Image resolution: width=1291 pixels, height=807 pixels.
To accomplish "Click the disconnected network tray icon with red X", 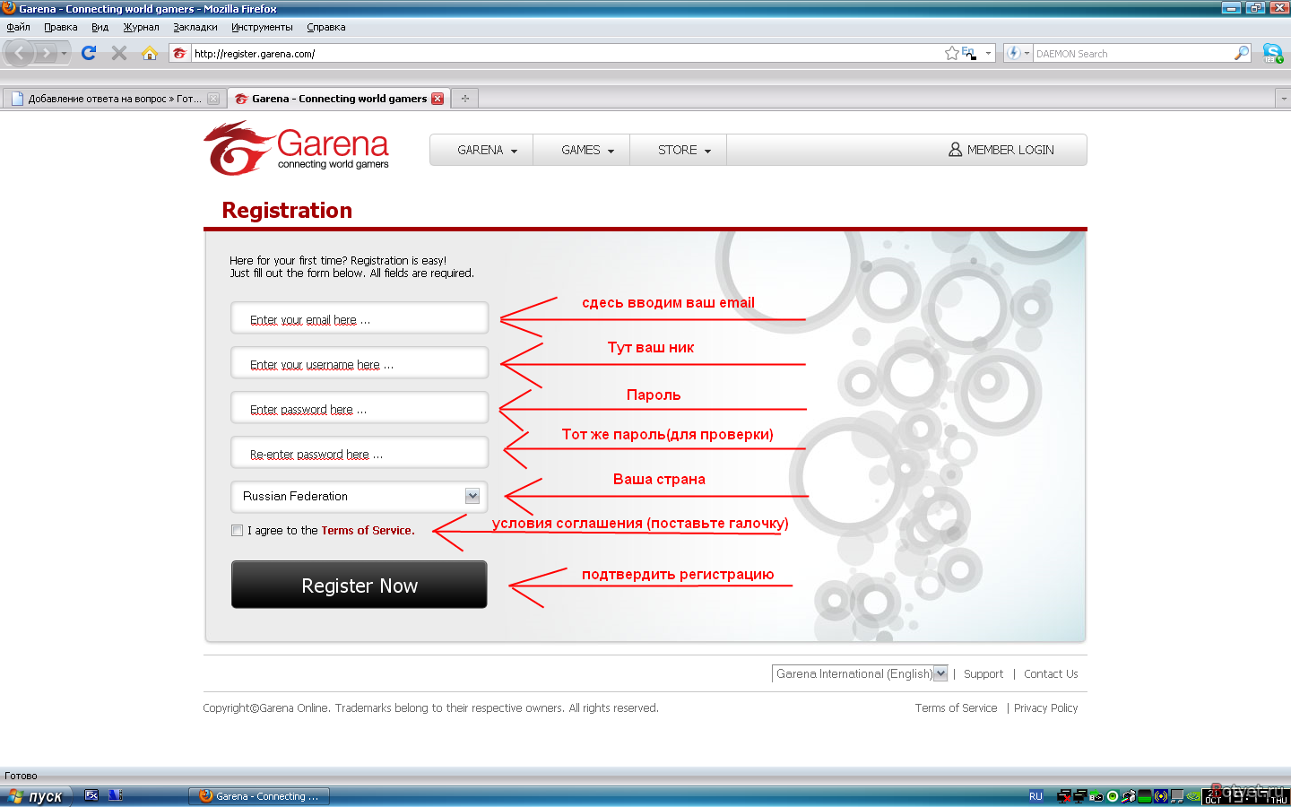I will point(1064,796).
